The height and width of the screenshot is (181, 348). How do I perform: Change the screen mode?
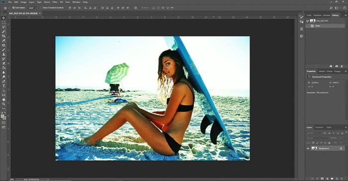(3, 127)
